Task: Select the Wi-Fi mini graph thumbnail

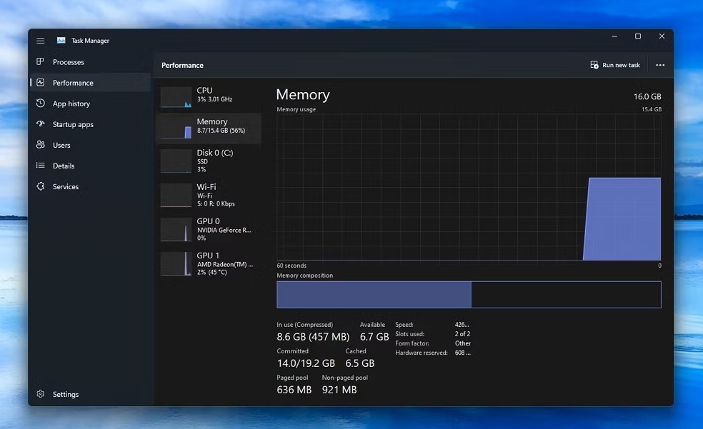Action: coord(176,196)
